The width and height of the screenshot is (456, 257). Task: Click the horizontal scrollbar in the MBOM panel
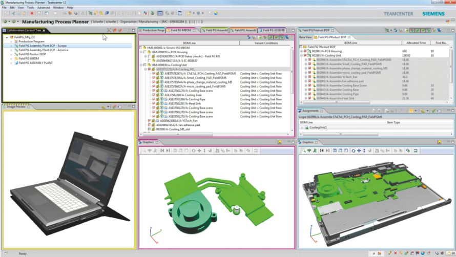pyautogui.click(x=178, y=134)
